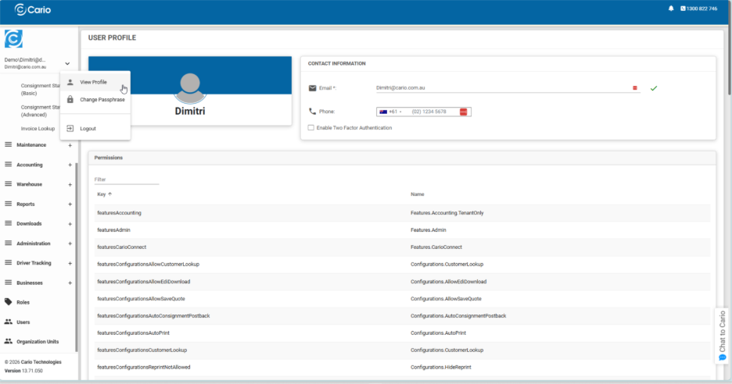Enable Two Factor Authentication checkbox
732x384 pixels.
coord(311,127)
